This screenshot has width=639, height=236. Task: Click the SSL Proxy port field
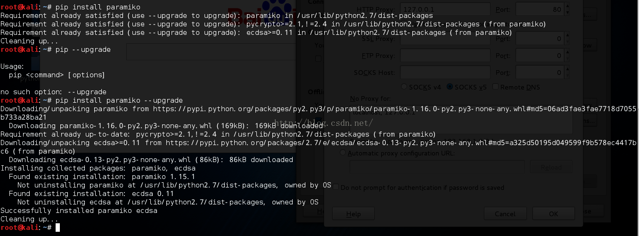pyautogui.click(x=540, y=39)
